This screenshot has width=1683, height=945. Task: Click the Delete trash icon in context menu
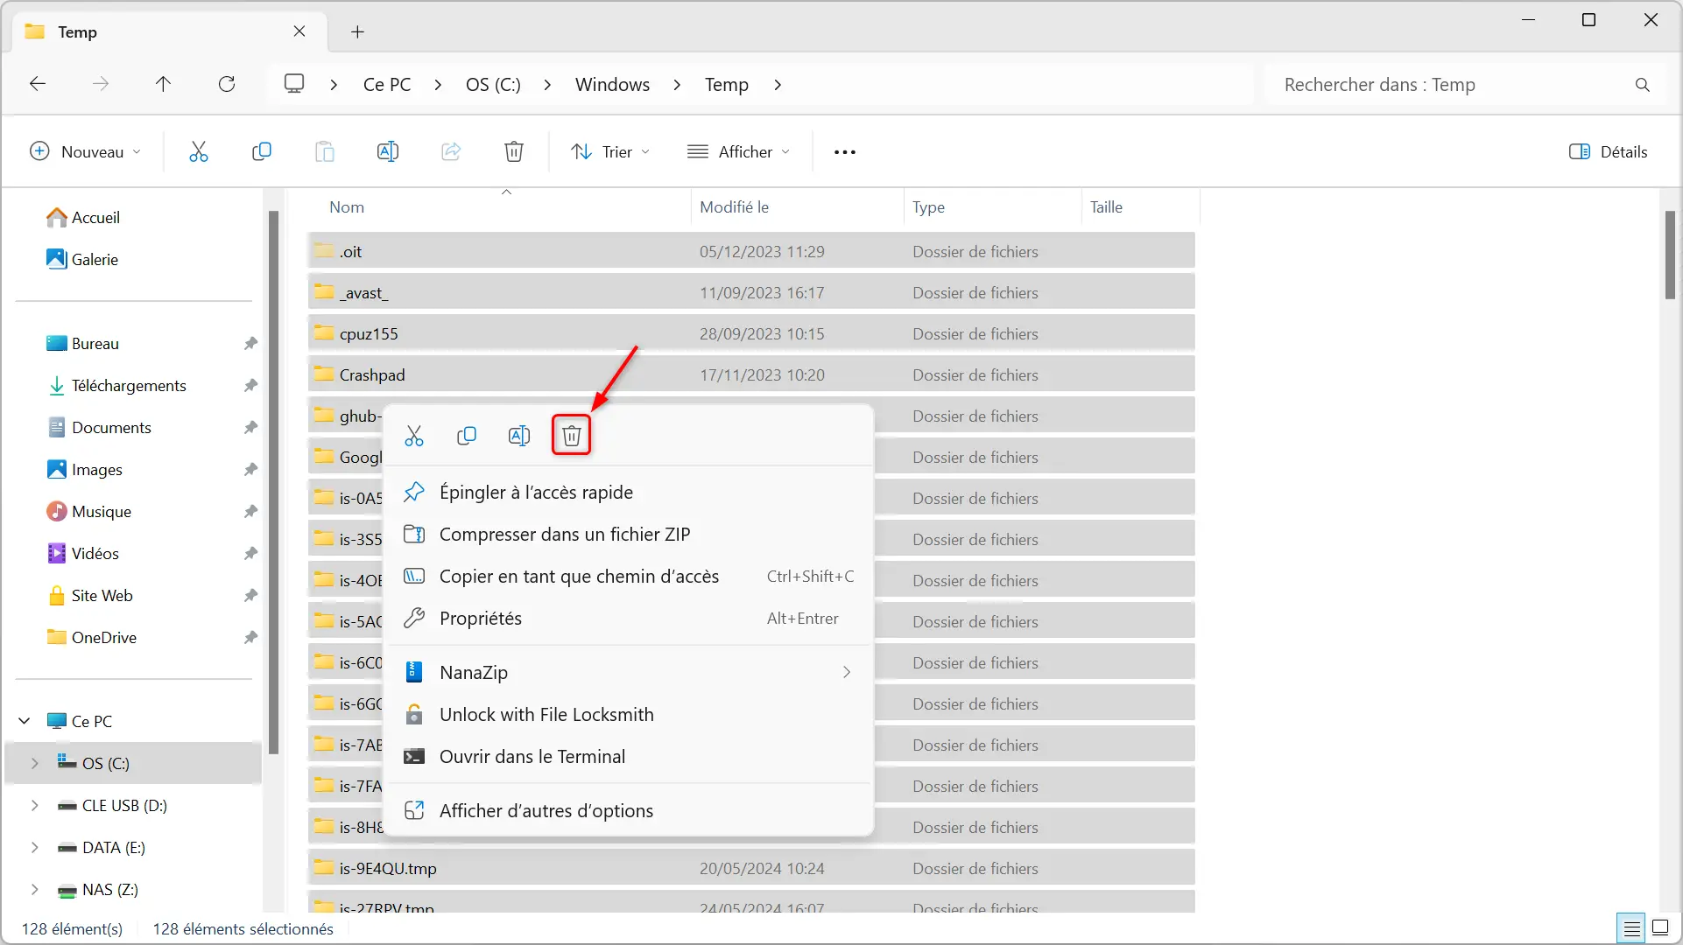(572, 436)
